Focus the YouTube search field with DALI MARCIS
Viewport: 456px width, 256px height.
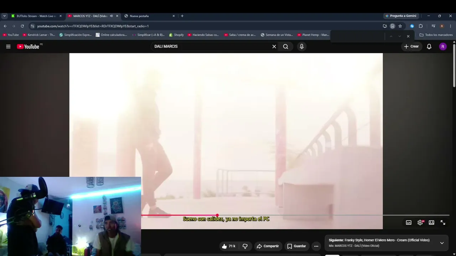pyautogui.click(x=212, y=47)
